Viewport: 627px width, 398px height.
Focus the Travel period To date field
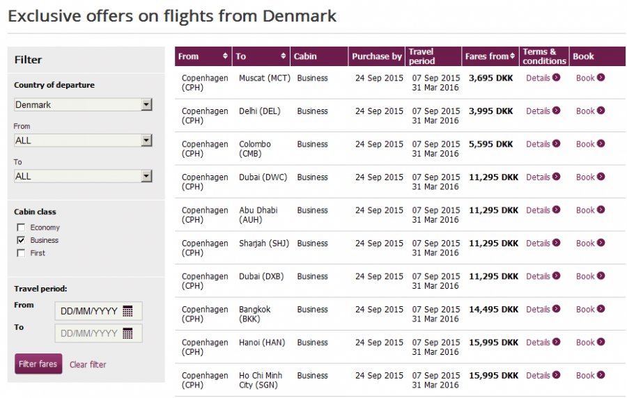98,333
